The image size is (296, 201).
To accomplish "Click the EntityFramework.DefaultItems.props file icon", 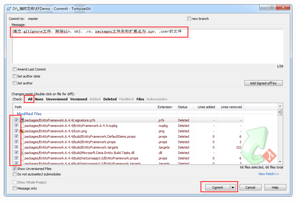I will tap(22, 137).
